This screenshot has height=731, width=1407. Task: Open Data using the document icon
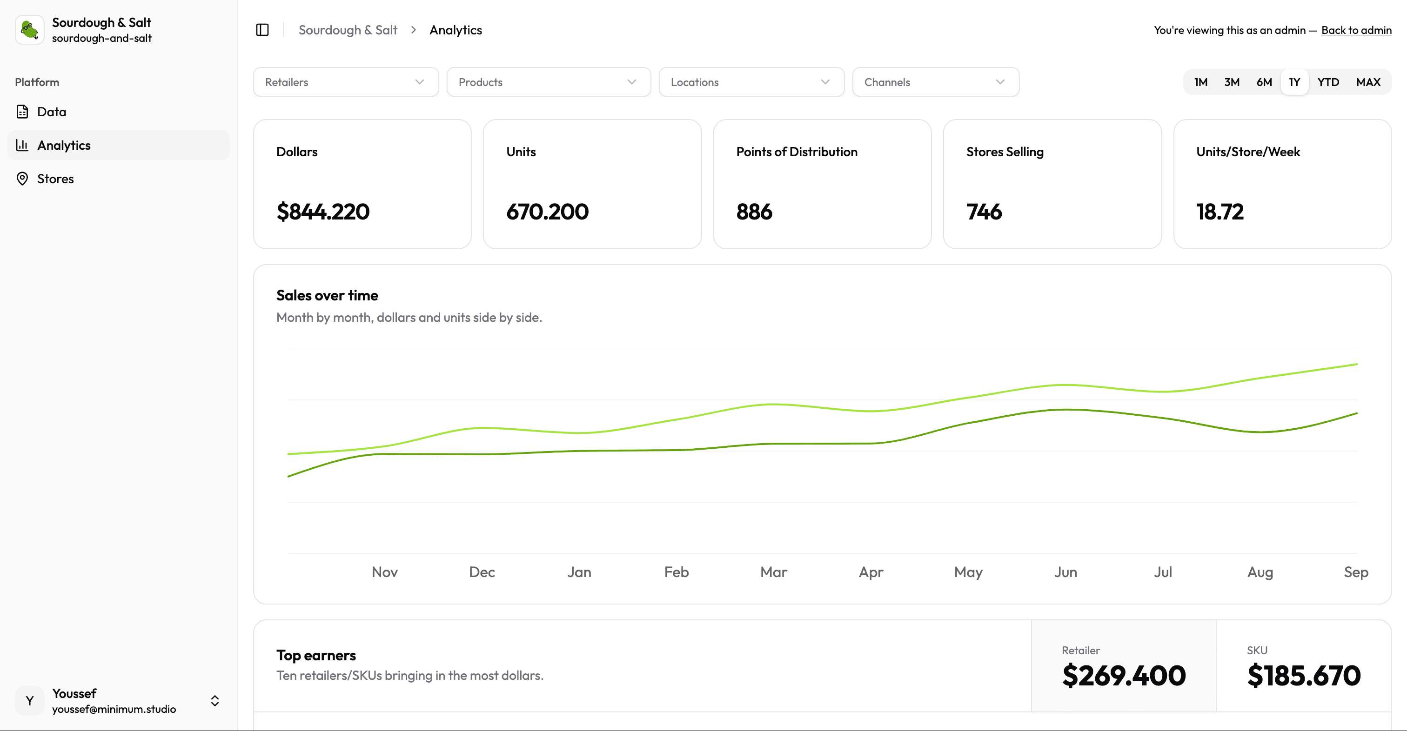(22, 111)
